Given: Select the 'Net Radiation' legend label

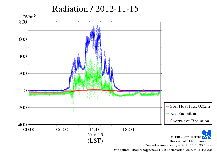Looking at the screenshot, I should tap(183, 114).
